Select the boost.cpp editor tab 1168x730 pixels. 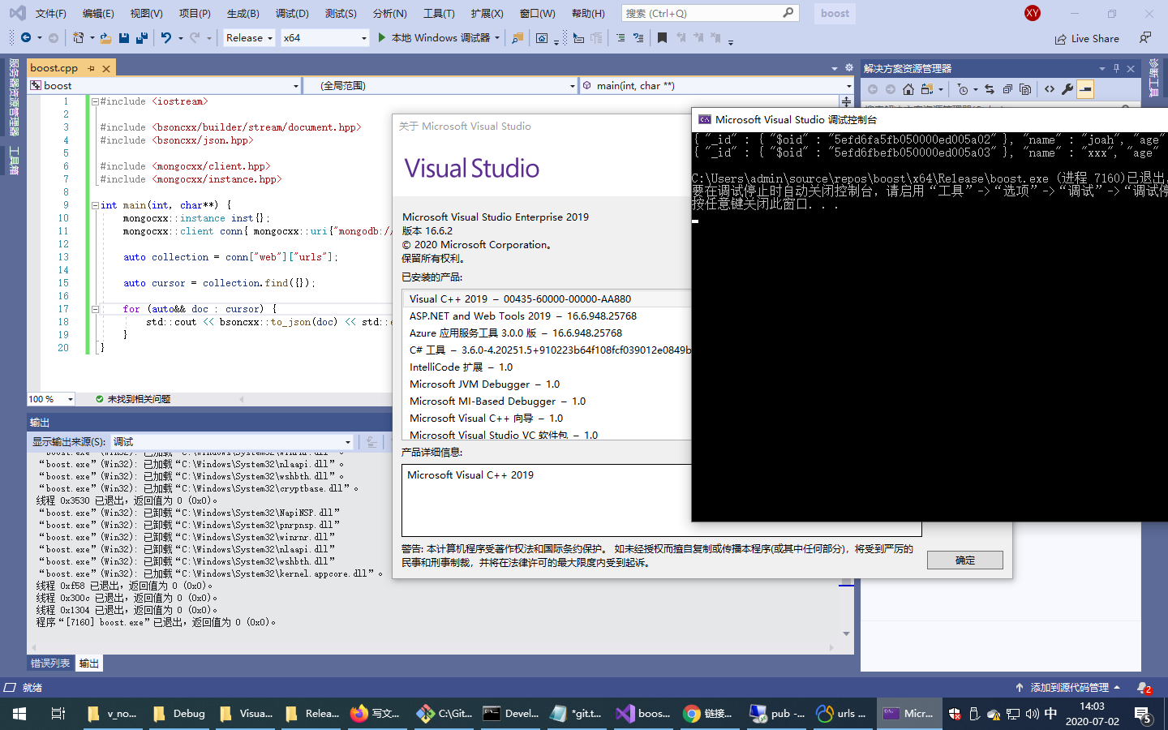point(54,68)
